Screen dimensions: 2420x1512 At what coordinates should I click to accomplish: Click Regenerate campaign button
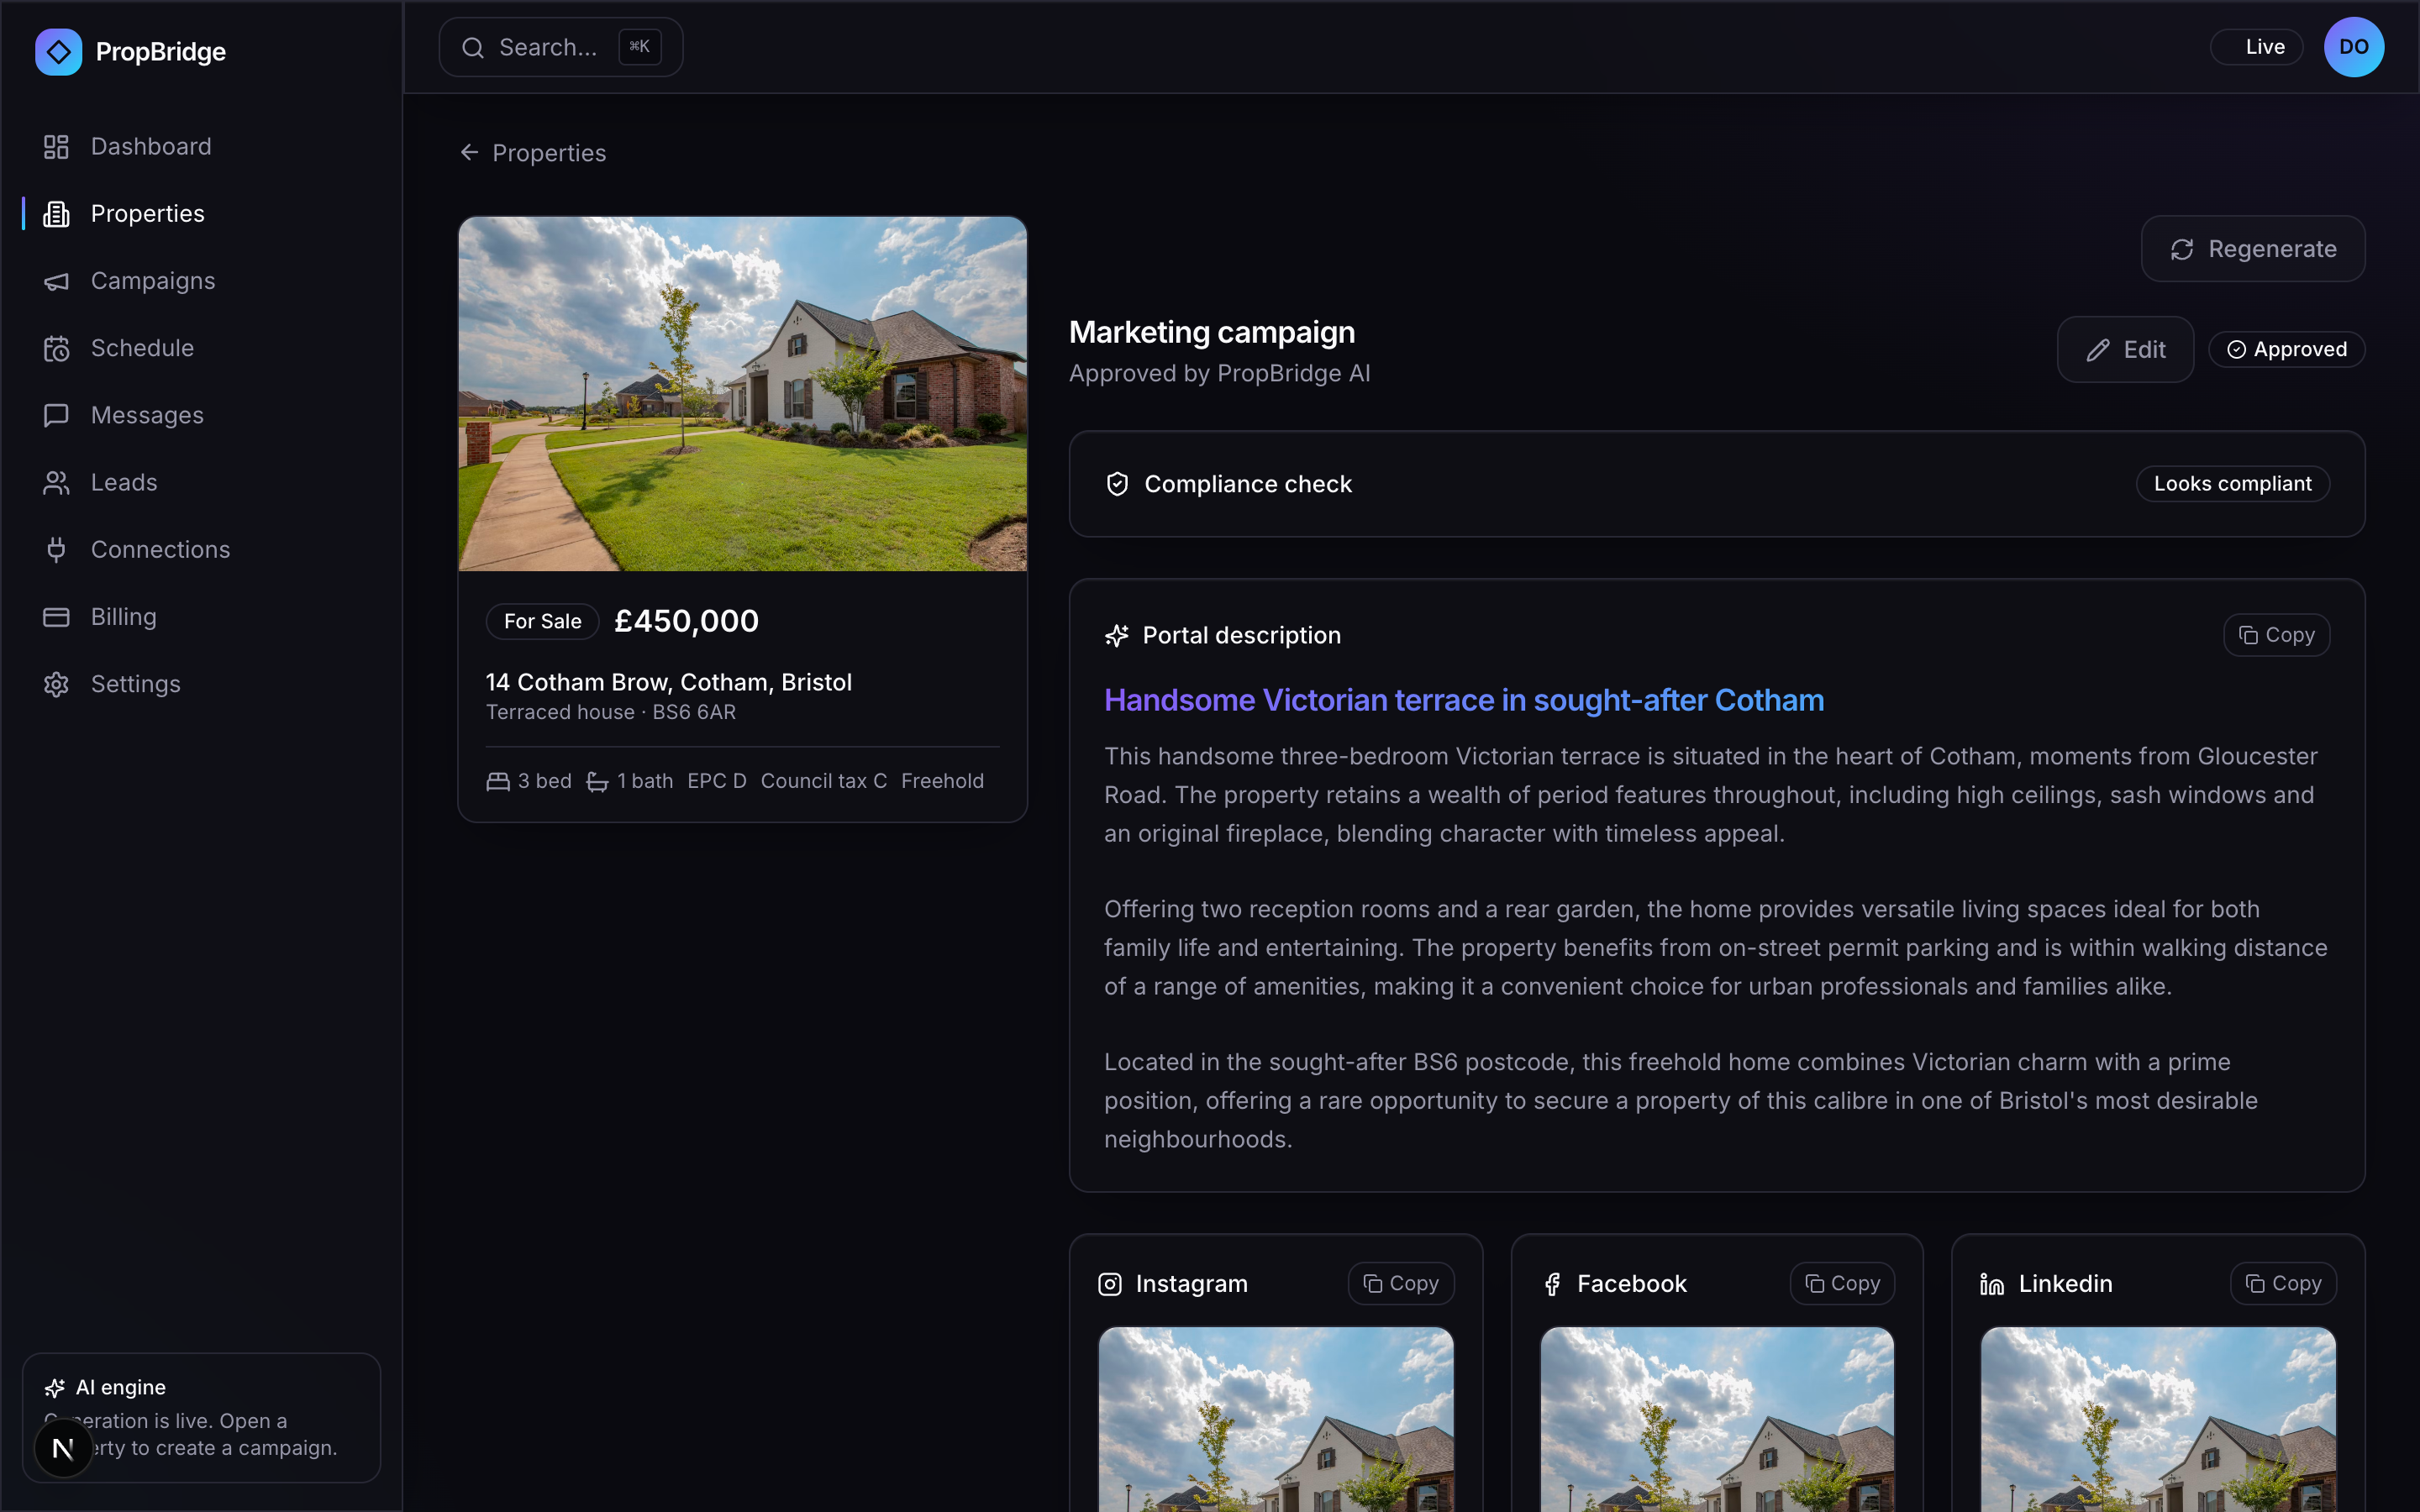click(x=2253, y=249)
